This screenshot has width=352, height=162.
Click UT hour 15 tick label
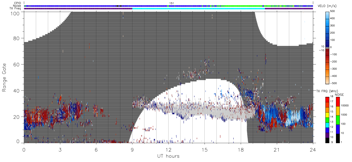click(x=204, y=149)
